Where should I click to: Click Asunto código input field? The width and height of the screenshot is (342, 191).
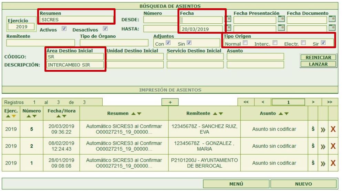[x=256, y=57]
